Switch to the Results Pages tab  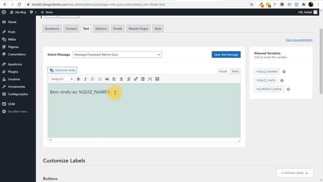click(x=138, y=29)
